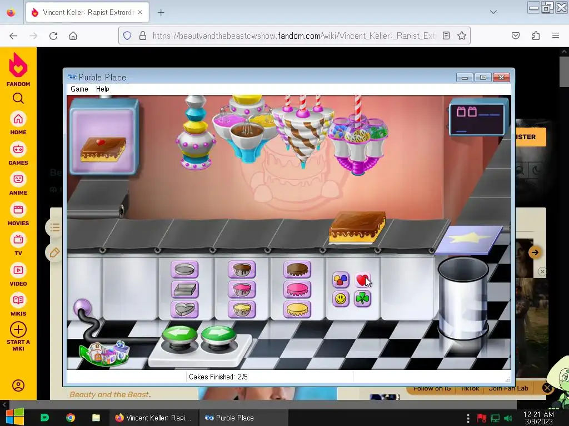Screen dimensions: 569x426
Task: Click Firefox back arrow
Action: (13, 36)
